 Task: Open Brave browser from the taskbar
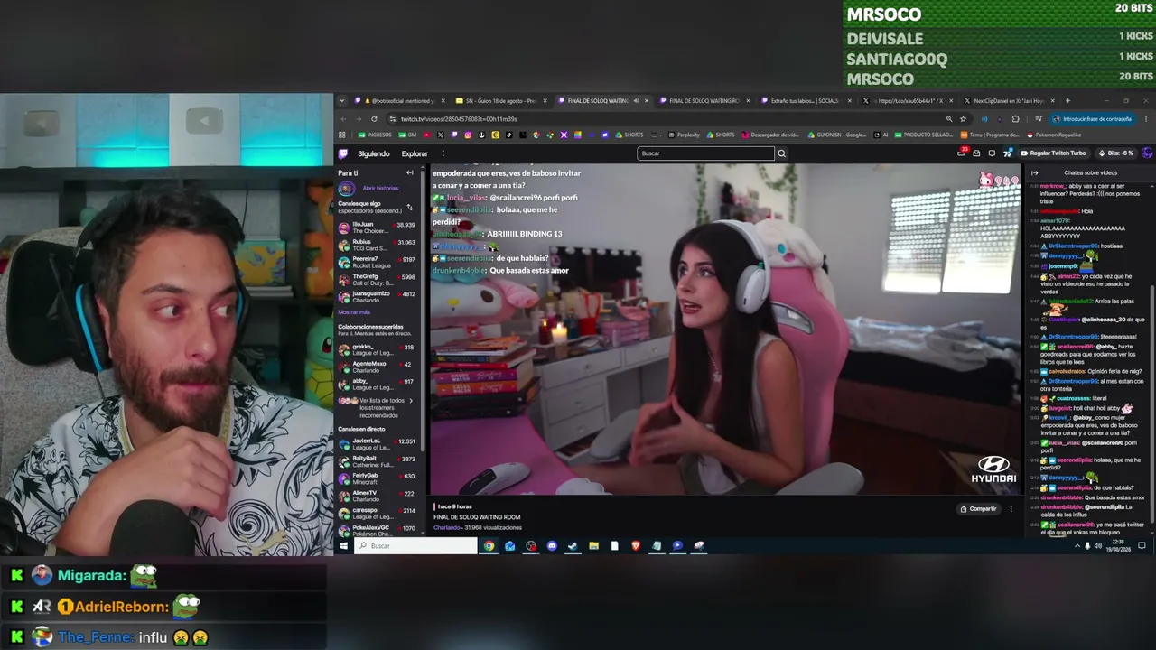(x=636, y=545)
